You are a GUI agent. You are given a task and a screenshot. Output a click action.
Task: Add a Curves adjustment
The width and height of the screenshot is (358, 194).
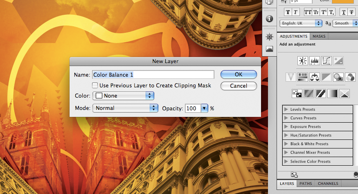326,61
